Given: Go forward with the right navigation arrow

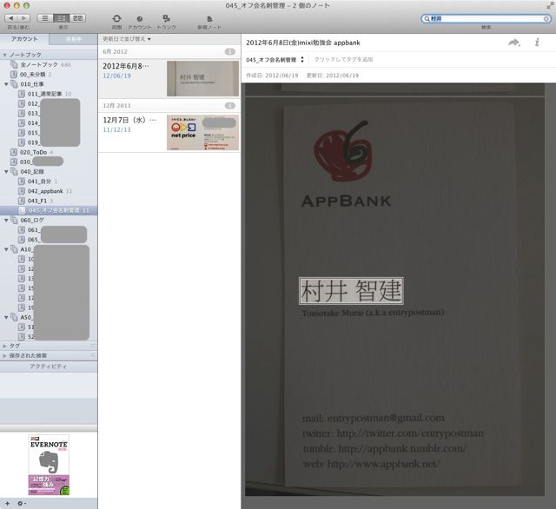Looking at the screenshot, I should point(23,18).
